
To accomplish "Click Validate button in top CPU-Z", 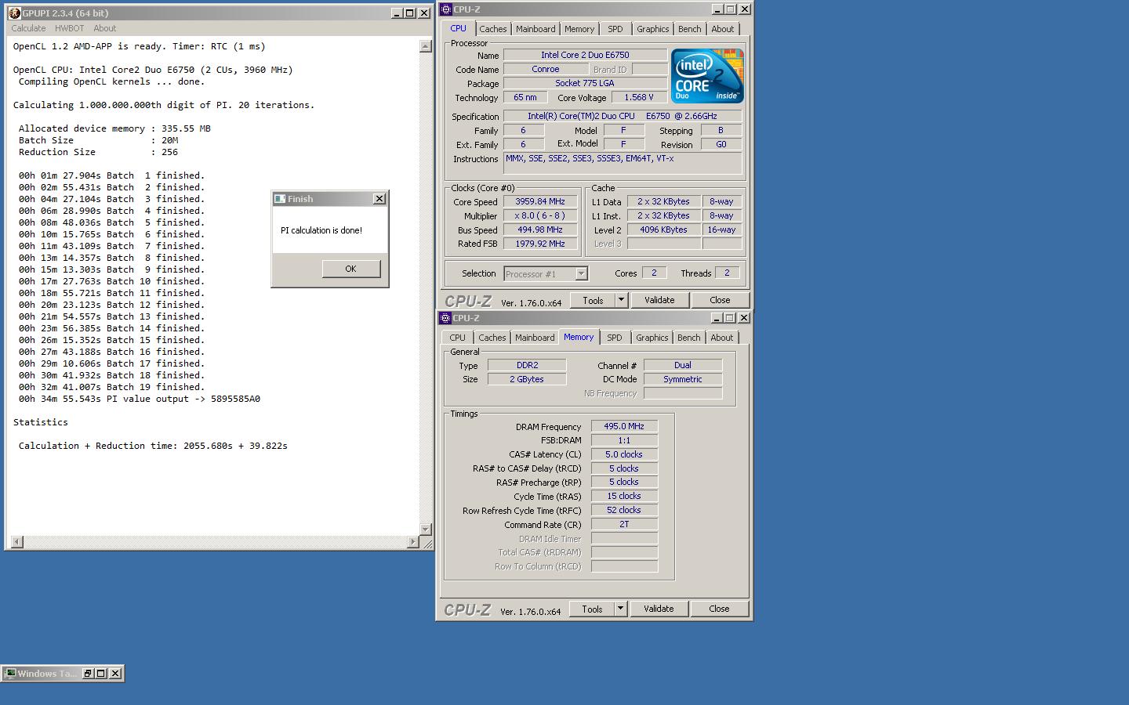I will tap(659, 300).
